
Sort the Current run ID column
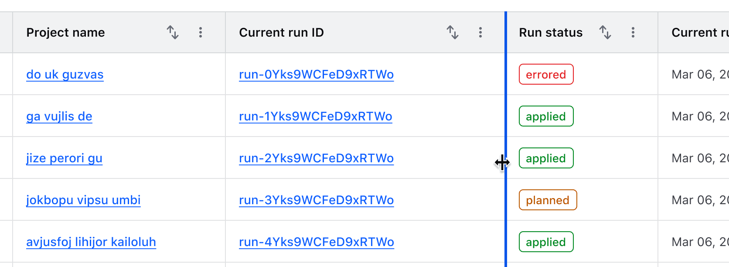pyautogui.click(x=453, y=32)
